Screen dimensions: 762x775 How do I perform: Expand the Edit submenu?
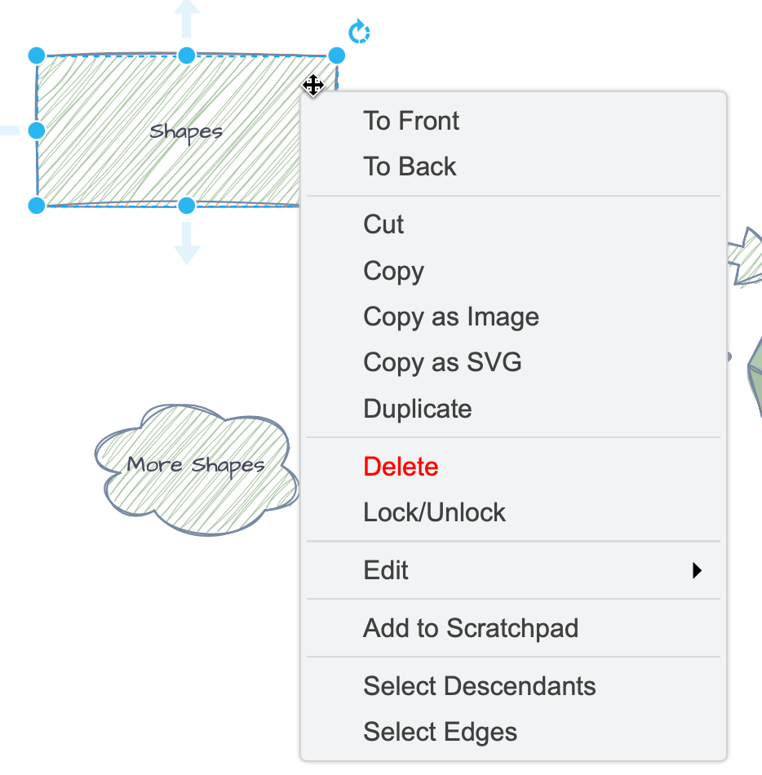click(x=385, y=570)
